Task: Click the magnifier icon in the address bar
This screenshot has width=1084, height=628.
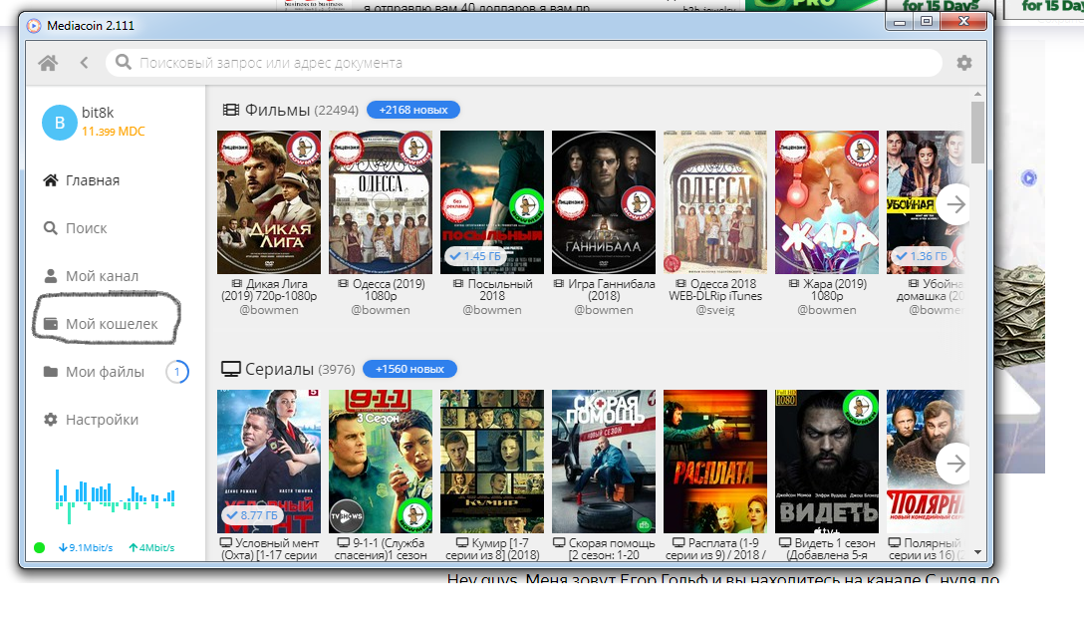Action: [x=124, y=62]
